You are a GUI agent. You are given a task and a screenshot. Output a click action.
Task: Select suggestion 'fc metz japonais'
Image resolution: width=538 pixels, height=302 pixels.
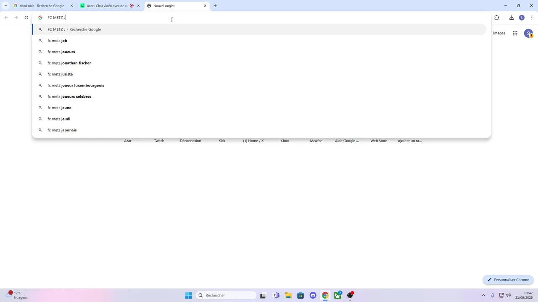[x=259, y=130]
